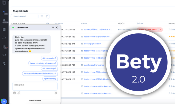
Task: Open the task list icon with badge 10
Action: tap(4, 46)
